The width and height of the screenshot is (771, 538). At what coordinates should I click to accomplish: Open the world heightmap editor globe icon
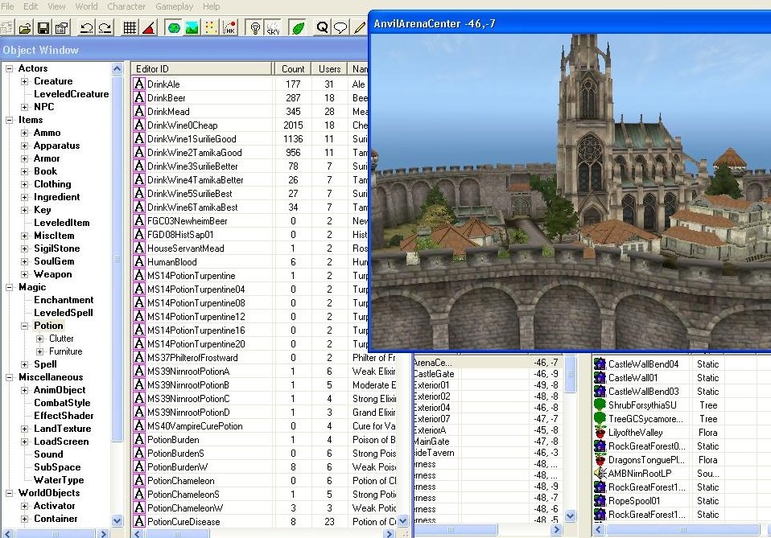pyautogui.click(x=174, y=28)
